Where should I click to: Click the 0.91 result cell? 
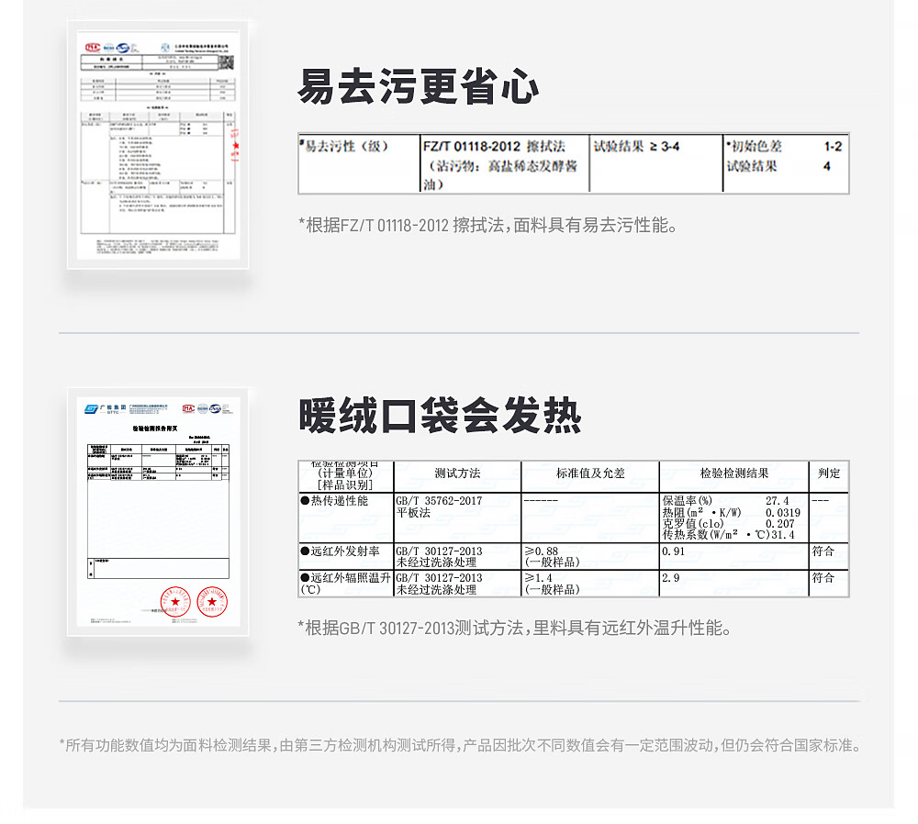tap(734, 557)
